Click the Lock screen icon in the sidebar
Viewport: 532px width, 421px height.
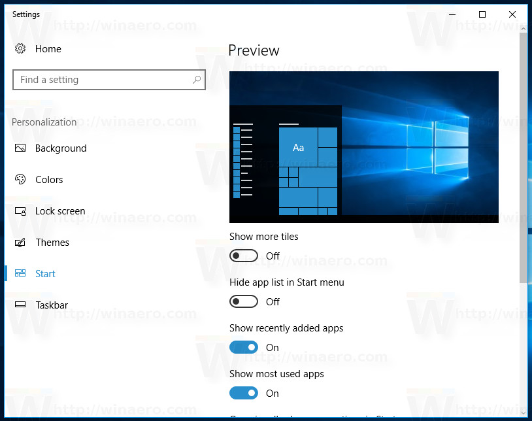[20, 210]
